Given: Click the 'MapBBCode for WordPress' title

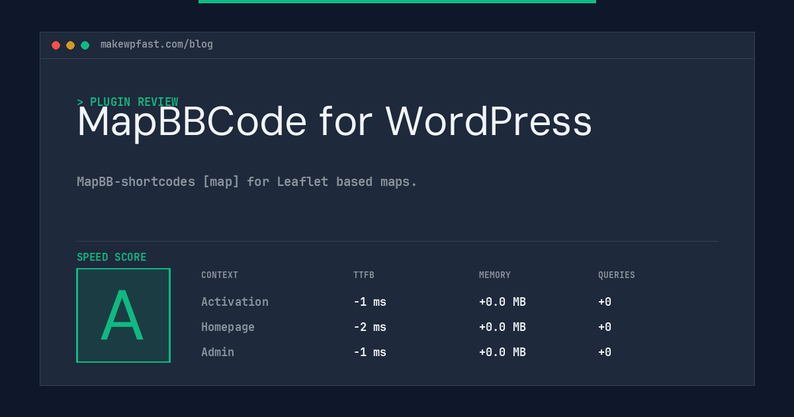Looking at the screenshot, I should [x=334, y=122].
